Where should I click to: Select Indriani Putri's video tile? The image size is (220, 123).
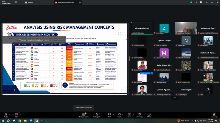click(208, 41)
